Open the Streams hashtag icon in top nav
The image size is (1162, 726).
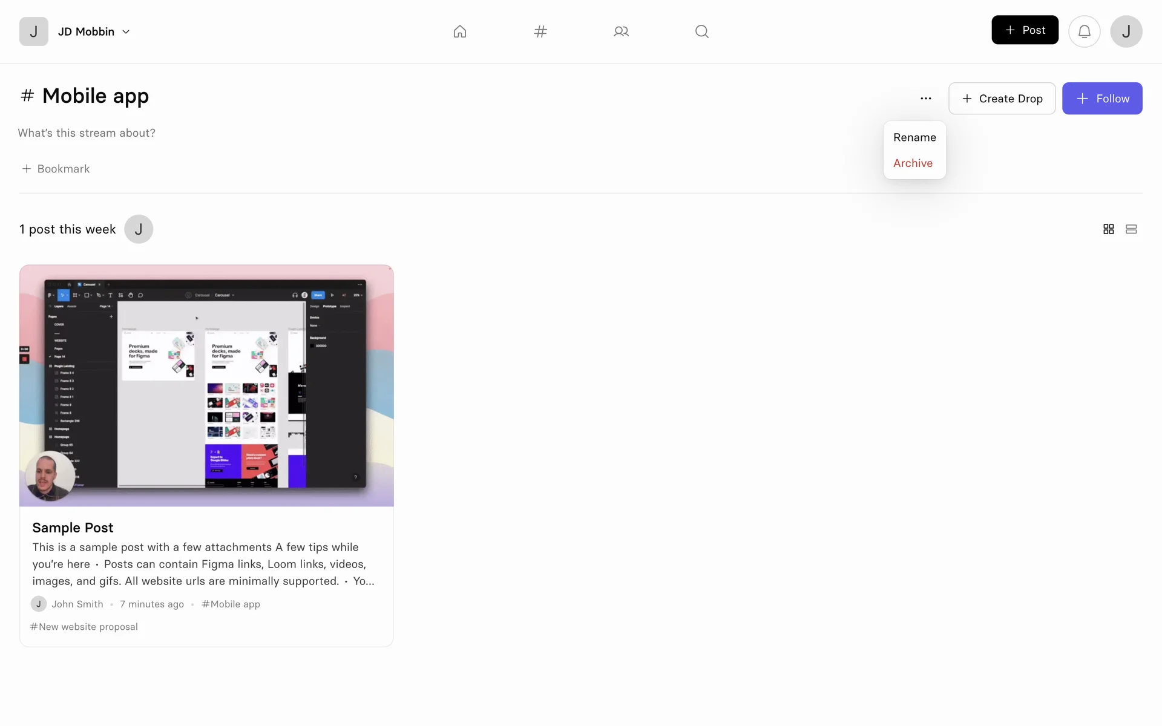[x=540, y=31]
